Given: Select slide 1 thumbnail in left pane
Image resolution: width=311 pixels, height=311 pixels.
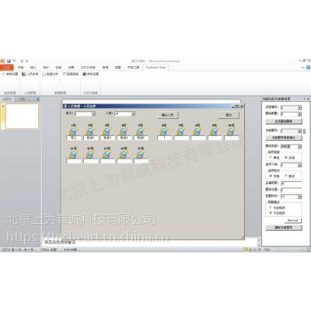Looking at the screenshot, I should coord(22,116).
